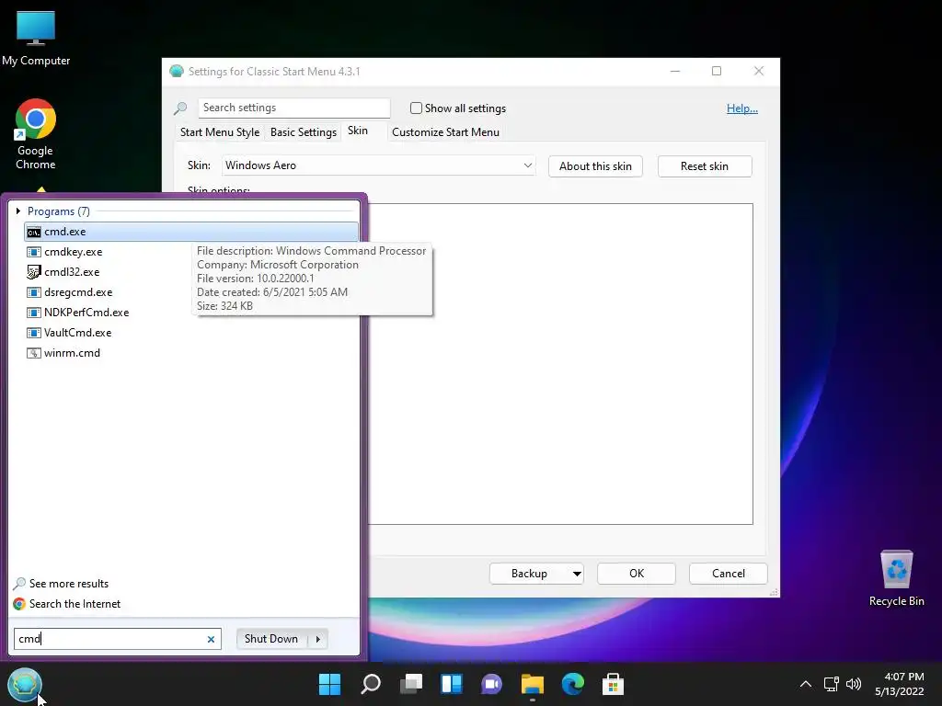
Task: Confirm settings with the OK button
Action: click(637, 574)
